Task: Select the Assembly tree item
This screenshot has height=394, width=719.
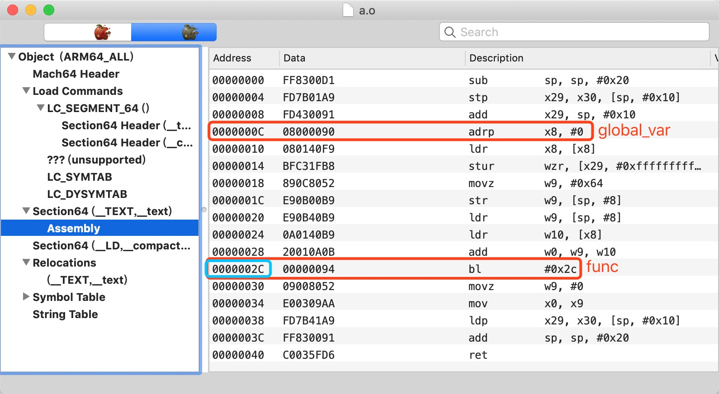Action: point(100,228)
